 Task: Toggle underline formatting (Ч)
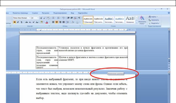click(x=21, y=22)
